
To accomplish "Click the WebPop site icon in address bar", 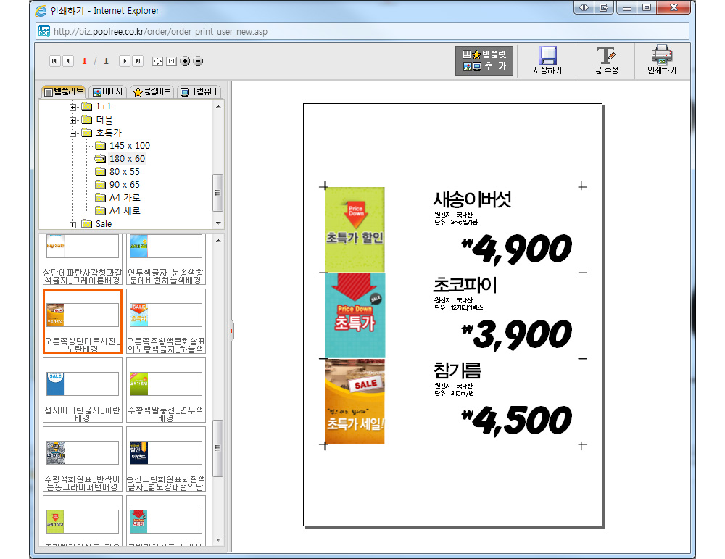I will click(x=44, y=31).
